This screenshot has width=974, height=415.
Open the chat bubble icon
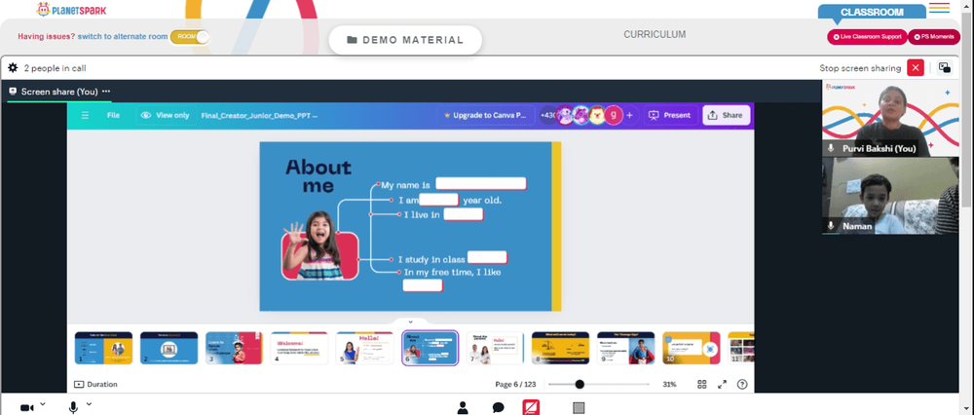(x=498, y=407)
